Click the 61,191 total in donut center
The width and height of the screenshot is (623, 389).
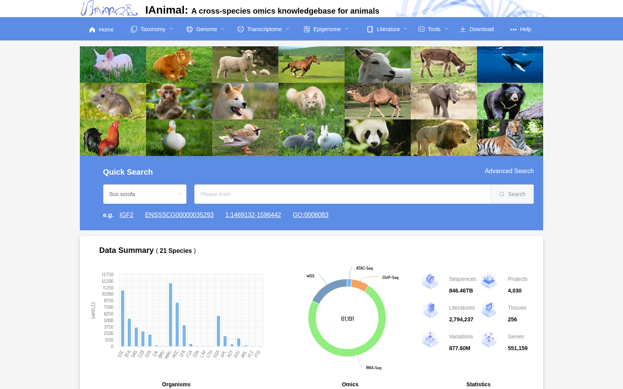347,319
